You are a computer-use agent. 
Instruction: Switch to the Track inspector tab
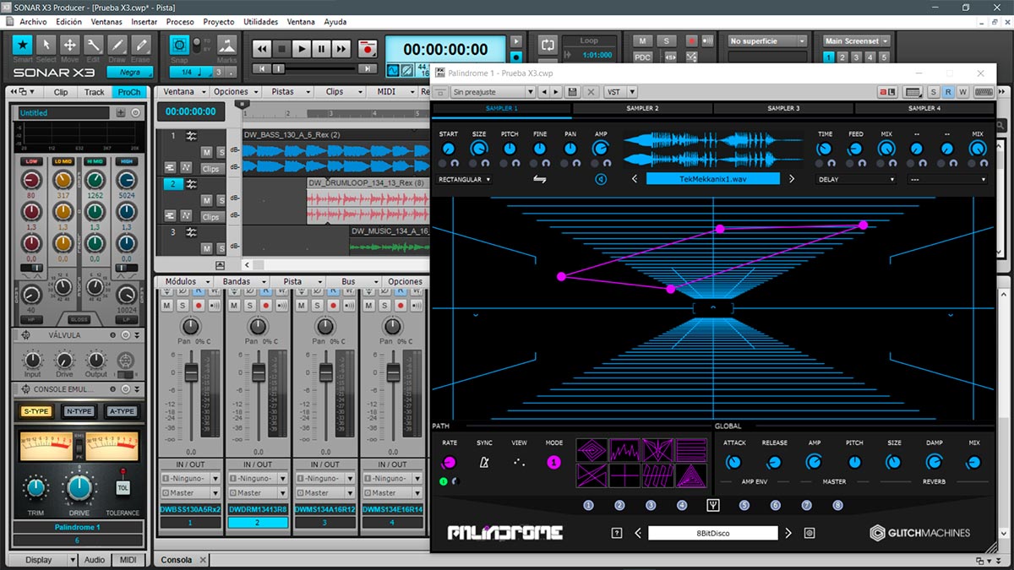pyautogui.click(x=95, y=92)
